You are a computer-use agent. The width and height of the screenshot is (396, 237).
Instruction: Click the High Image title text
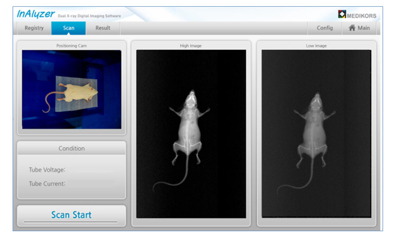[x=190, y=46]
